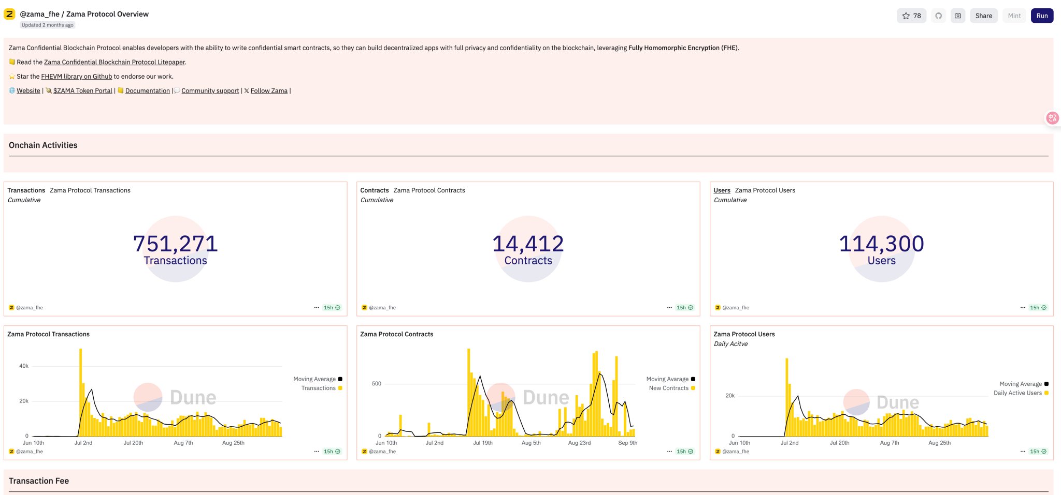The width and height of the screenshot is (1061, 495).
Task: Toggle Moving Average series in the Transactions chart legend
Action: pyautogui.click(x=314, y=379)
